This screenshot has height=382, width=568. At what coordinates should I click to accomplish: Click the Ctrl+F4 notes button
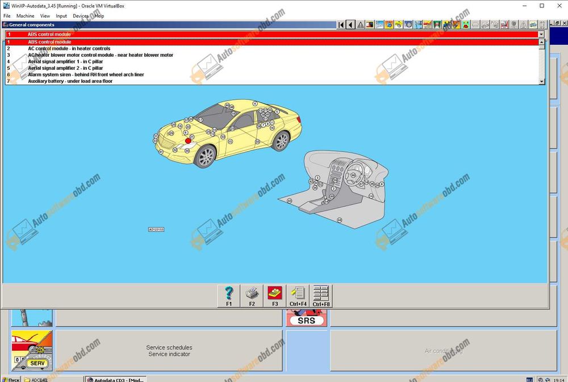tap(298, 296)
